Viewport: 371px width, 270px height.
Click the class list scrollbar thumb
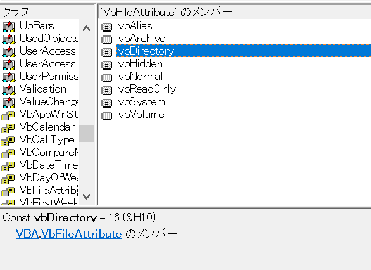pyautogui.click(x=86, y=134)
